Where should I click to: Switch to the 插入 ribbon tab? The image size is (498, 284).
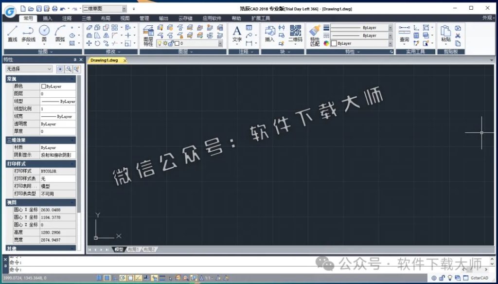[x=47, y=18]
